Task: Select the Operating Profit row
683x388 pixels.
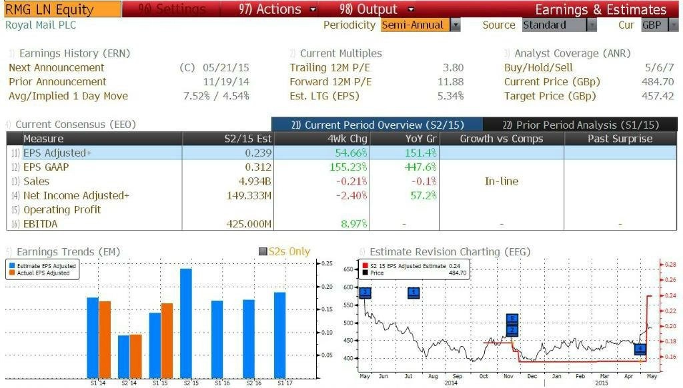Action: (x=341, y=209)
